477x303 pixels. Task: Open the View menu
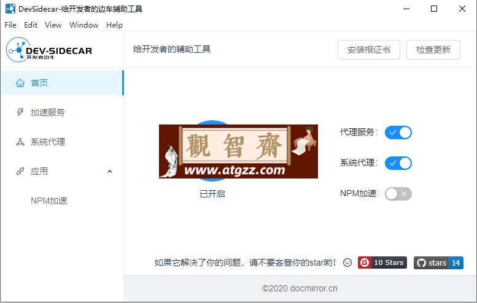53,25
